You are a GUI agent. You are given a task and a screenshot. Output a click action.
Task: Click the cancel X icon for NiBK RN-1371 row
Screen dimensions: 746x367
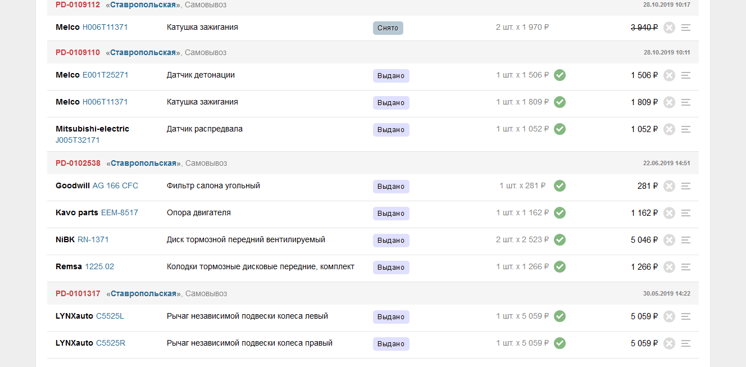(669, 240)
